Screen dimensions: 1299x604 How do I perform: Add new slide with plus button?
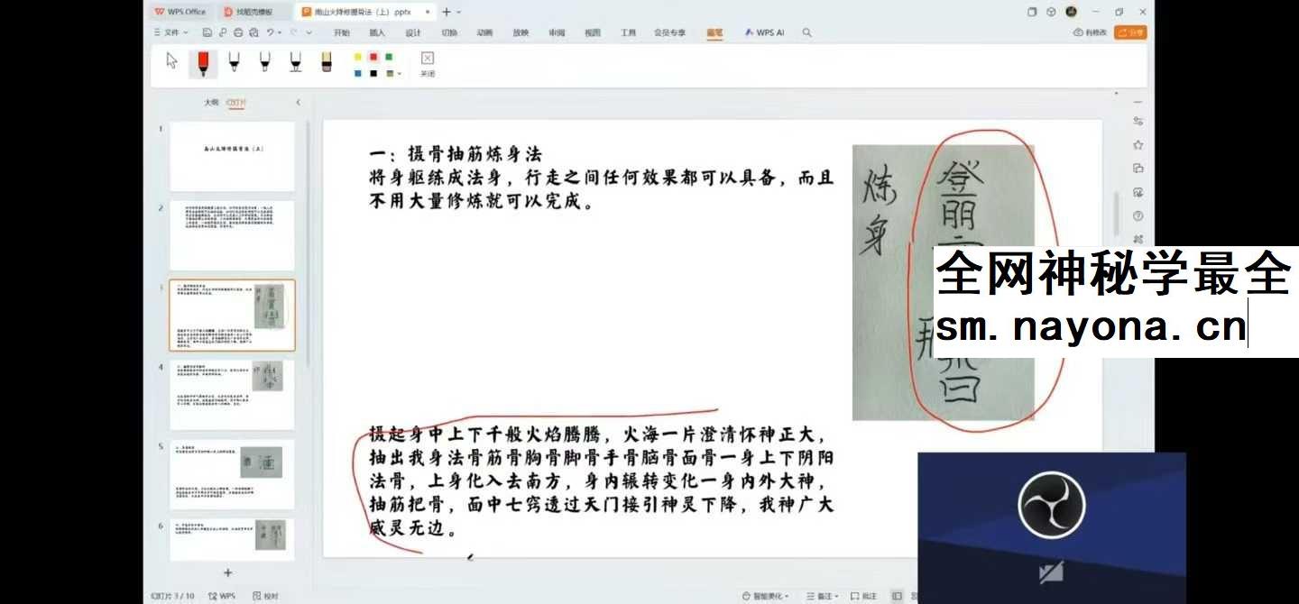227,572
